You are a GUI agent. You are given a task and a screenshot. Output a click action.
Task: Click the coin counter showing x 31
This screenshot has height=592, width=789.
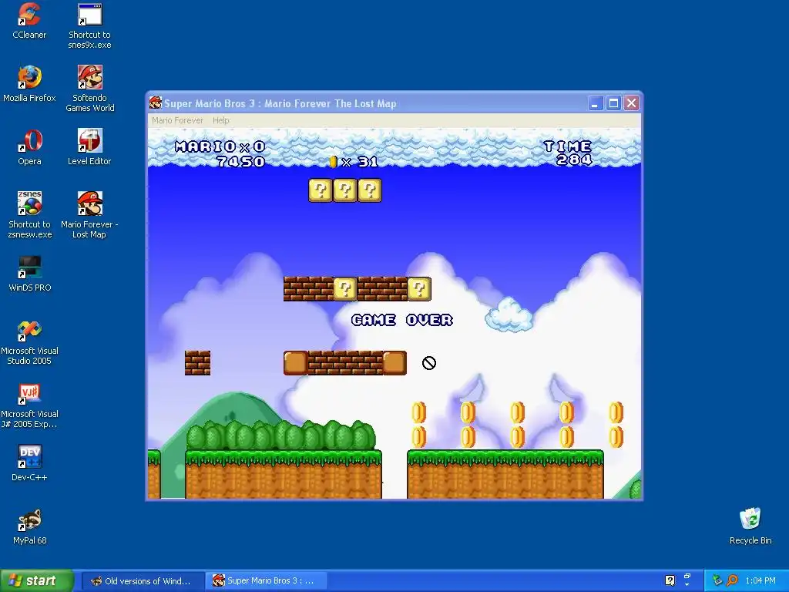point(353,162)
